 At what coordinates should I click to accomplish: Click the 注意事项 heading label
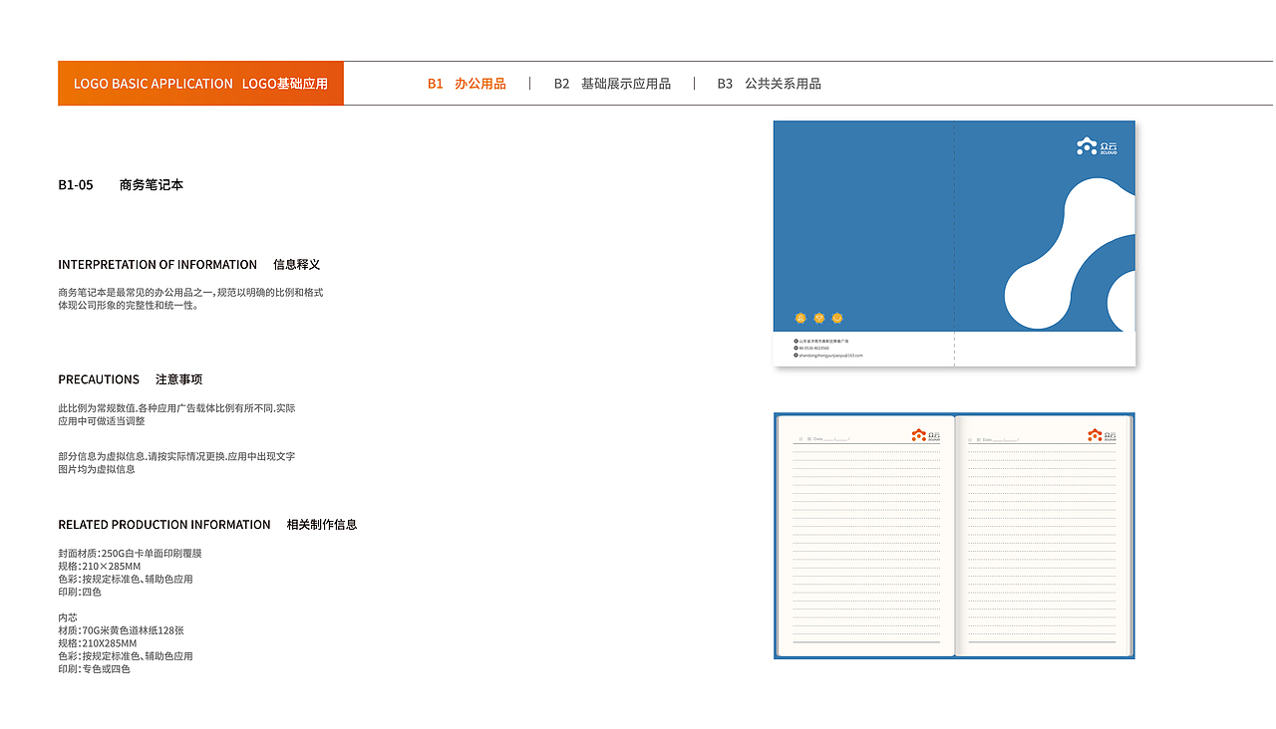pos(179,379)
